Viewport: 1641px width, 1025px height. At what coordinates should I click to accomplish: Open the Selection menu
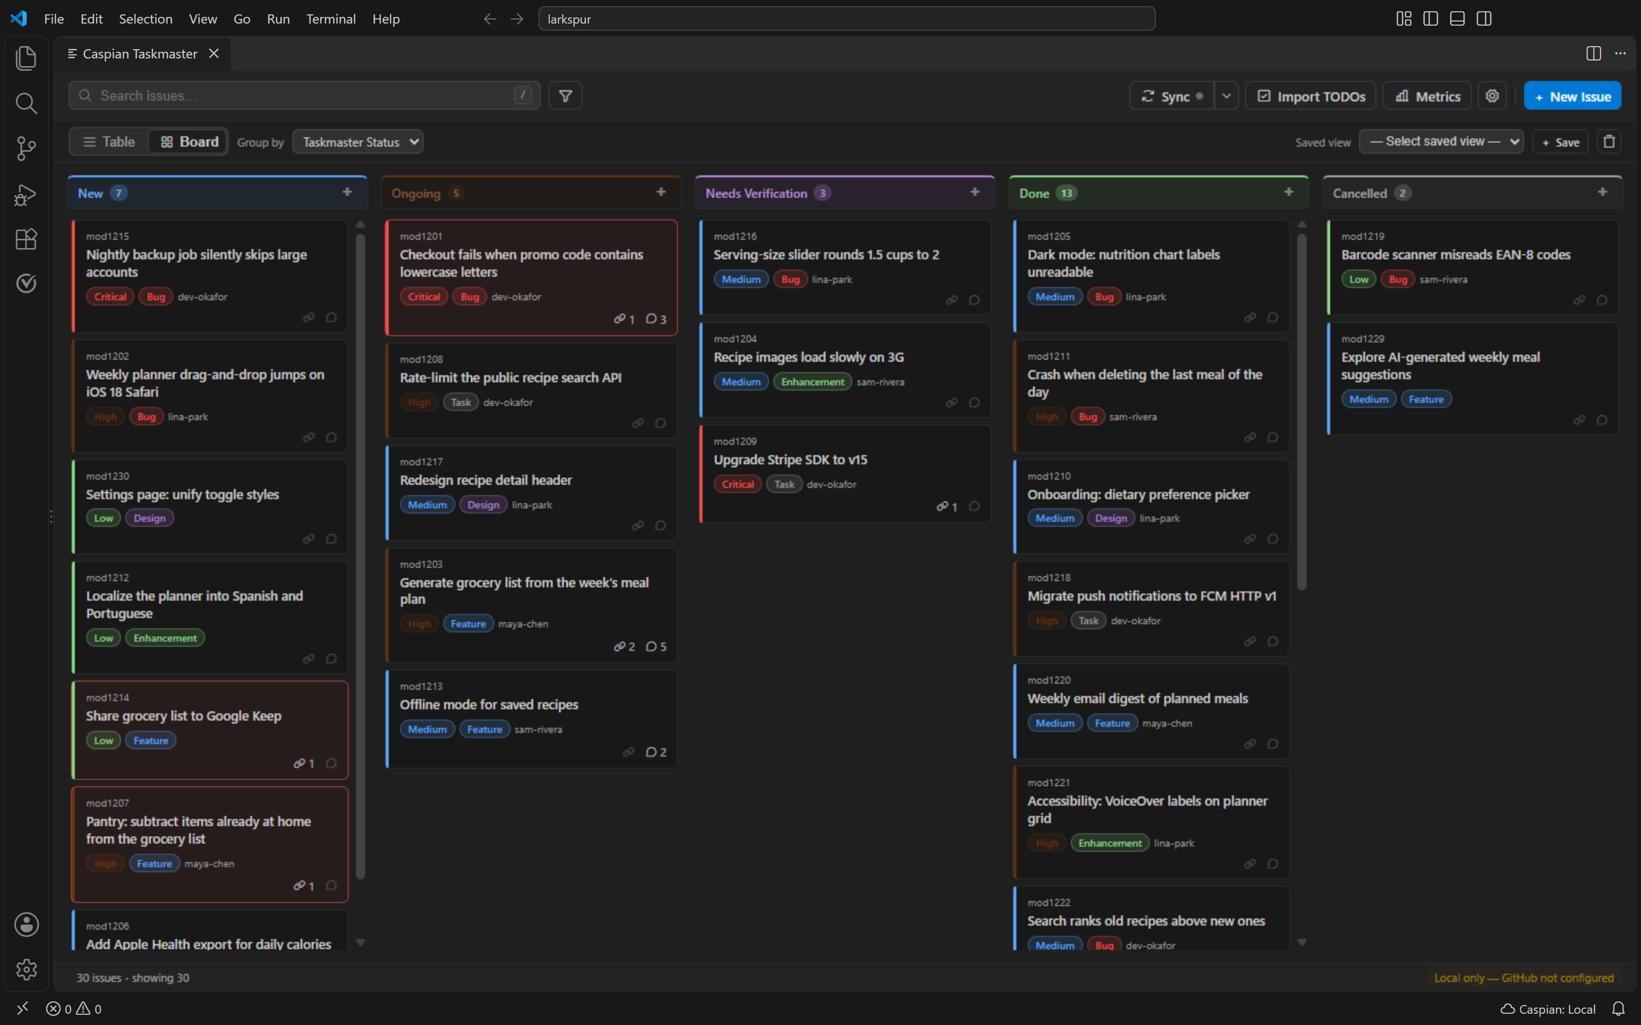(x=146, y=19)
